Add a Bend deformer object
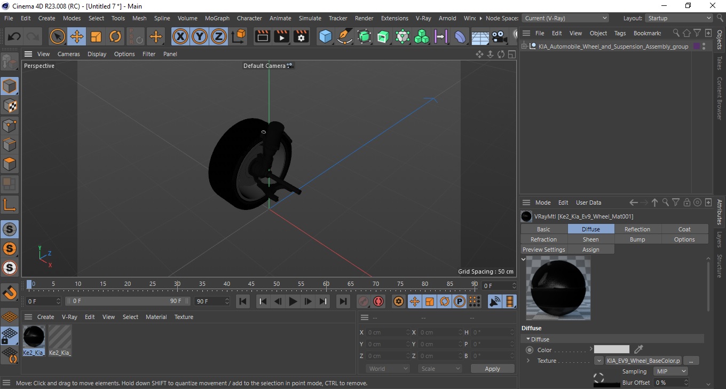 (460, 37)
